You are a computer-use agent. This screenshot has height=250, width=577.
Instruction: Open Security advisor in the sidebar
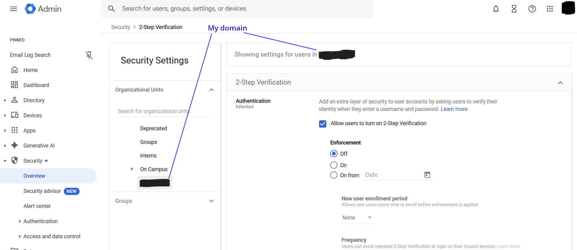(x=42, y=191)
